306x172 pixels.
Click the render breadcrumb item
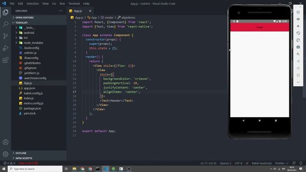pyautogui.click(x=107, y=18)
